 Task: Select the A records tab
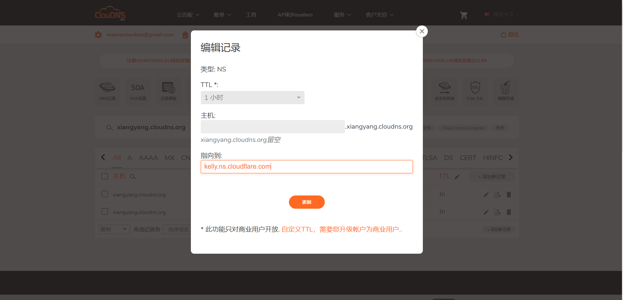coord(130,158)
